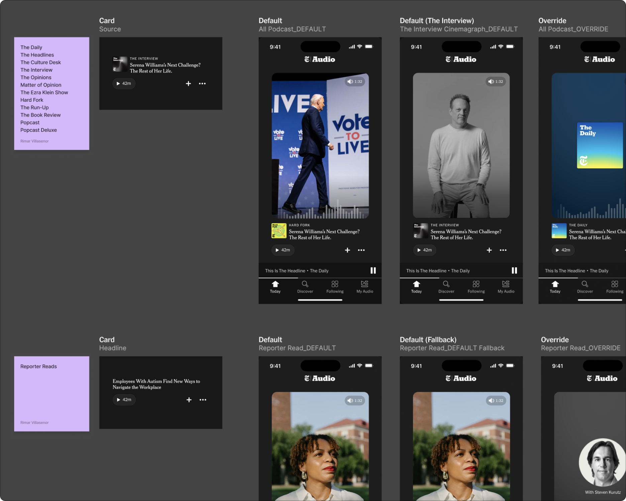The image size is (626, 501).
Task: Click The Daily small thumbnail on Override screen
Action: pyautogui.click(x=559, y=231)
